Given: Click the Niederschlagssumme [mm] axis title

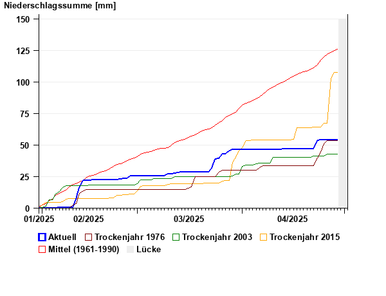Looking at the screenshot, I should 60,5.
